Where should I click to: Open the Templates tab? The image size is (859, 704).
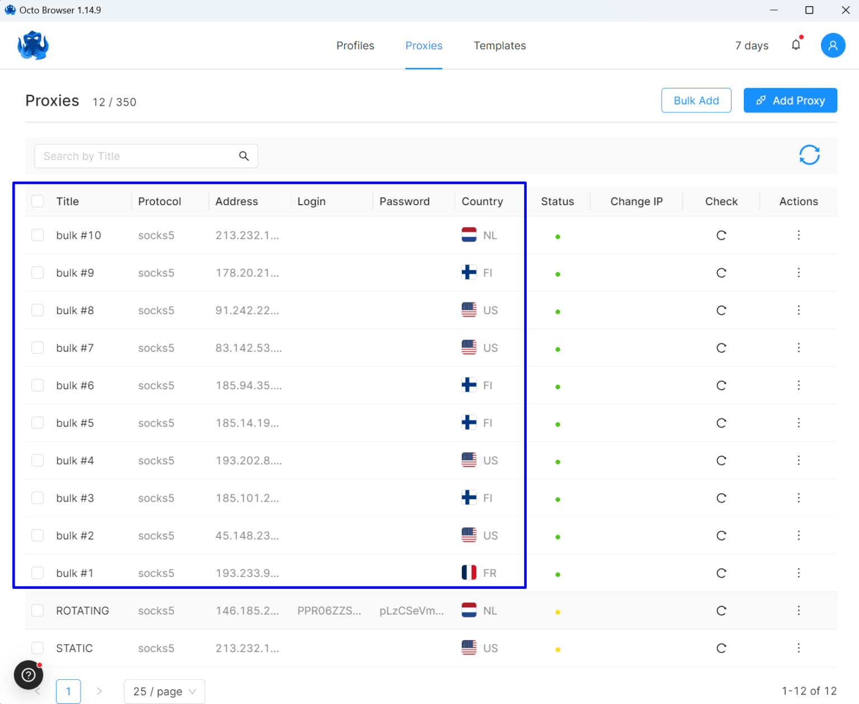click(x=499, y=45)
